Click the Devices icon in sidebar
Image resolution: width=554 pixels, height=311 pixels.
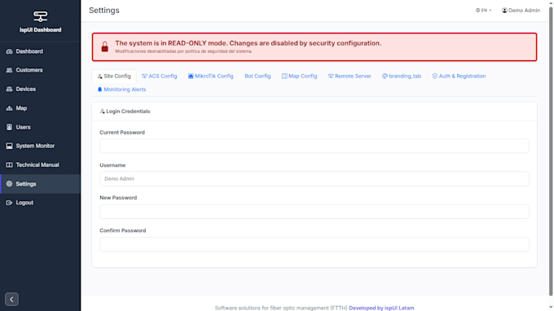point(9,90)
